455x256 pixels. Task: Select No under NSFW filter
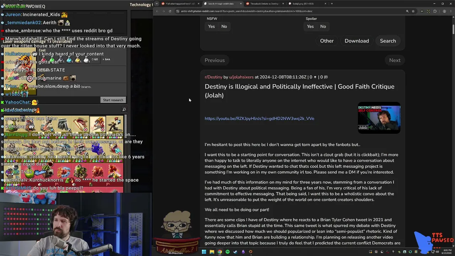click(224, 26)
